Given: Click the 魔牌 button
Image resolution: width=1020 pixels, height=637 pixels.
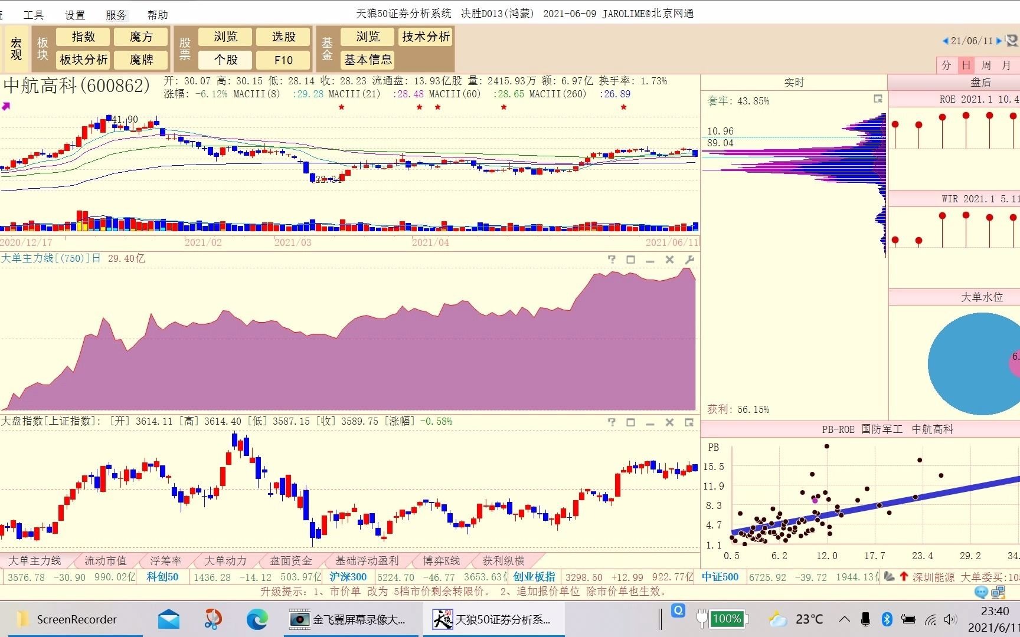Looking at the screenshot, I should tap(141, 60).
